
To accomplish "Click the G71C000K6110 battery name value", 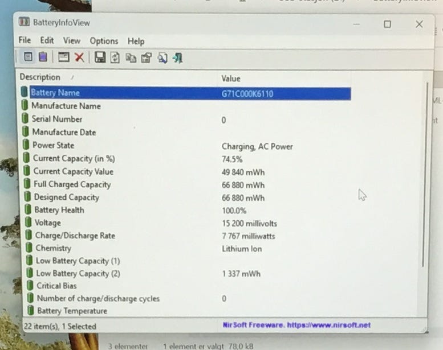I will (247, 94).
